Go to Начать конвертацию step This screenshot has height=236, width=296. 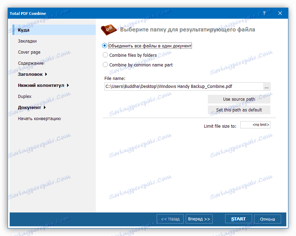click(x=39, y=119)
